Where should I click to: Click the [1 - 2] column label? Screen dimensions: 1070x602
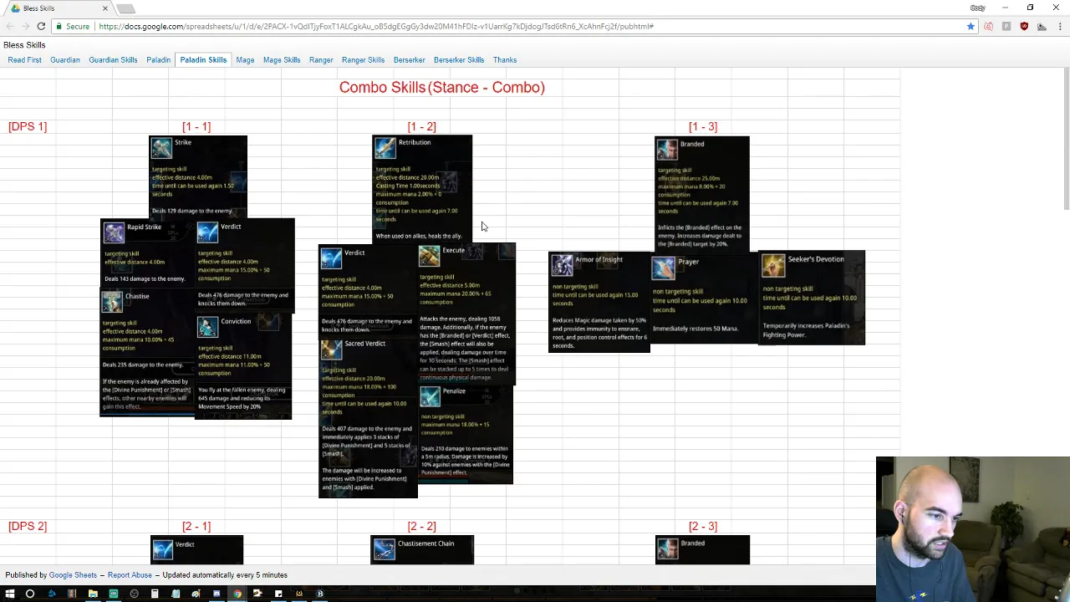[x=421, y=126]
